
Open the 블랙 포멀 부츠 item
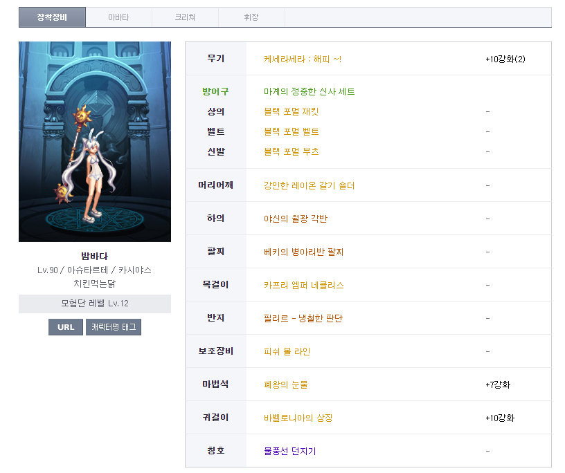(291, 151)
